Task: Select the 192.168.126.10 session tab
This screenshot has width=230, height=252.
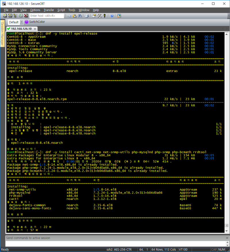Action: click(x=19, y=29)
